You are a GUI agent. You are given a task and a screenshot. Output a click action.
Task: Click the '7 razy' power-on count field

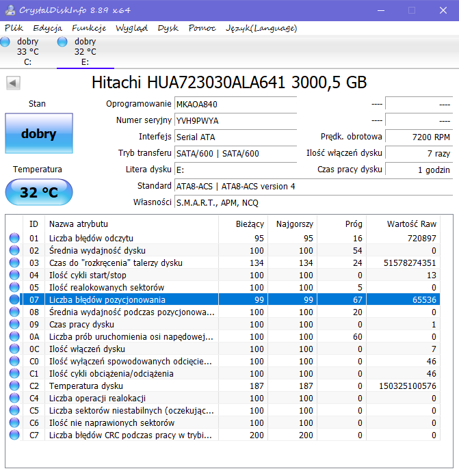[419, 153]
